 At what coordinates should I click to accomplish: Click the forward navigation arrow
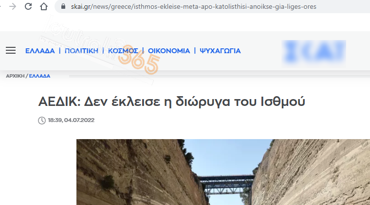[x=13, y=6]
